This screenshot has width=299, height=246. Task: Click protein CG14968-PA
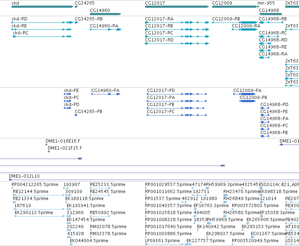pyautogui.click(x=274, y=119)
